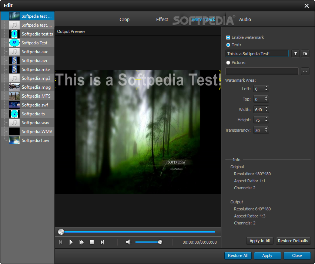The height and width of the screenshot is (264, 315).
Task: Mute the preview audio speaker icon
Action: [129, 242]
